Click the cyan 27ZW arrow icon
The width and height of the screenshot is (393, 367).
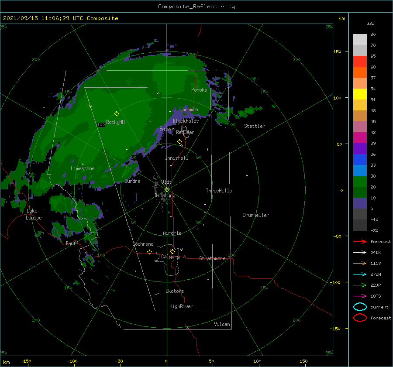[x=360, y=274]
